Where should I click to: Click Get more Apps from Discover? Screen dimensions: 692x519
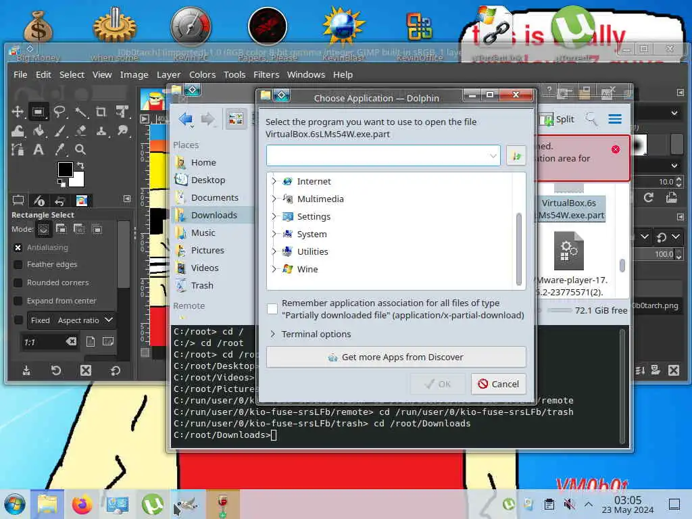pyautogui.click(x=396, y=357)
